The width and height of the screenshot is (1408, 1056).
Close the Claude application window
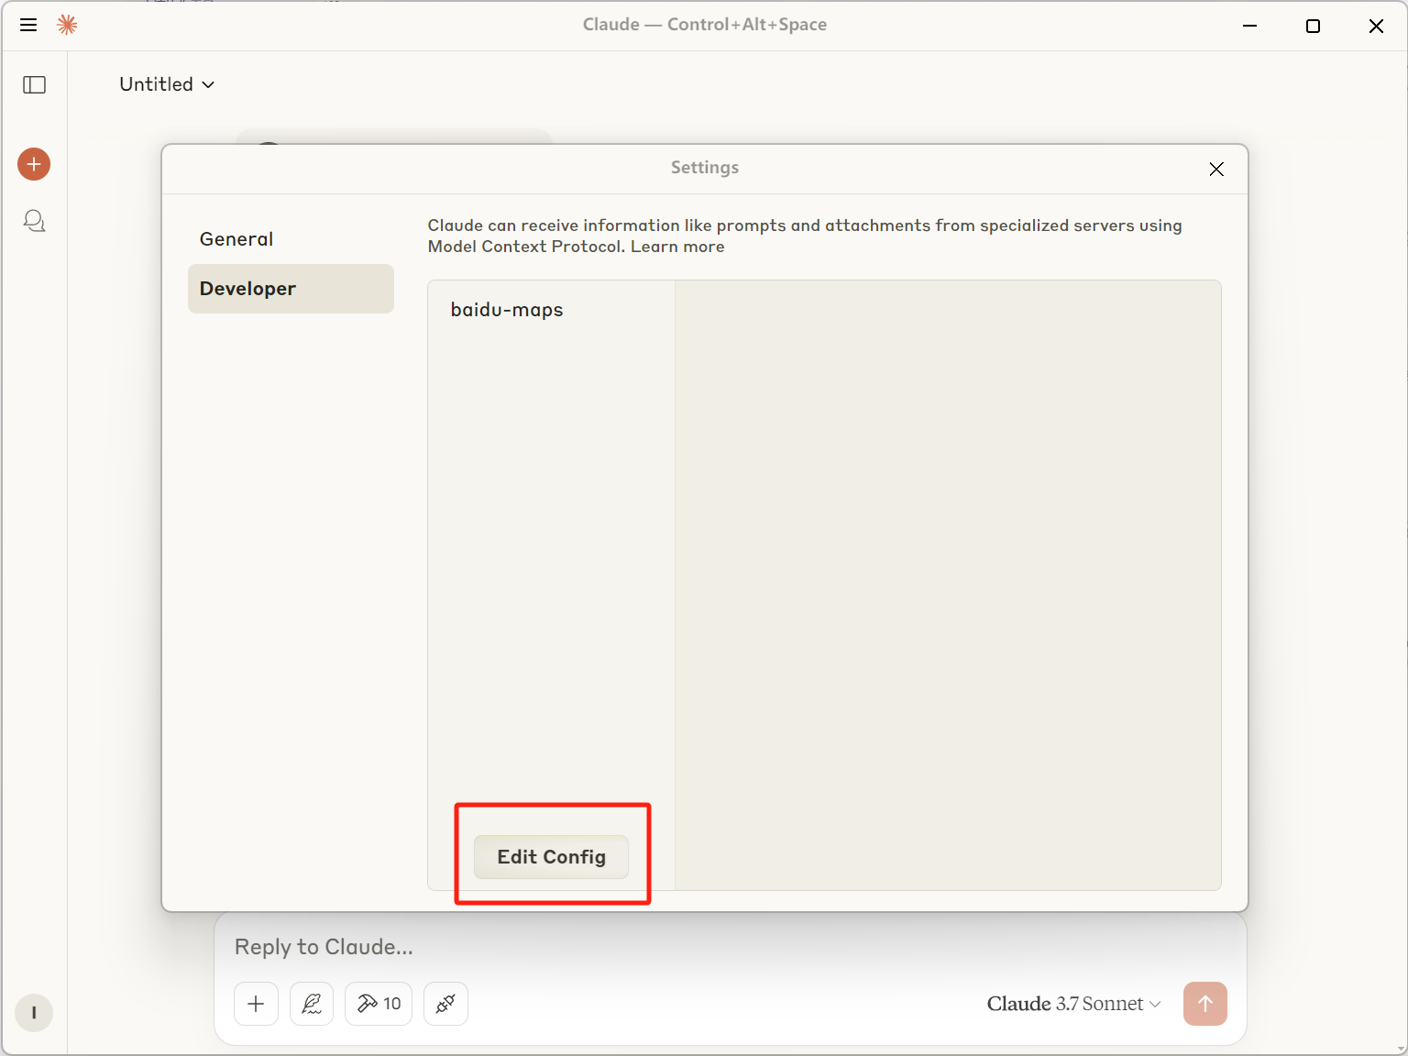1376,26
